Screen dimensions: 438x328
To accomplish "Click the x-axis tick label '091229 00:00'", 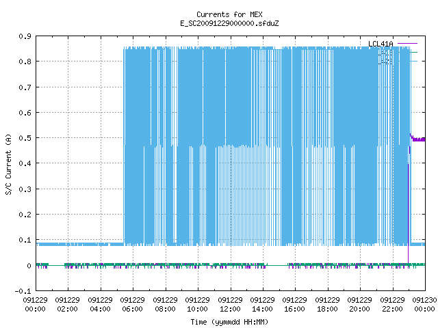I will [x=35, y=305].
